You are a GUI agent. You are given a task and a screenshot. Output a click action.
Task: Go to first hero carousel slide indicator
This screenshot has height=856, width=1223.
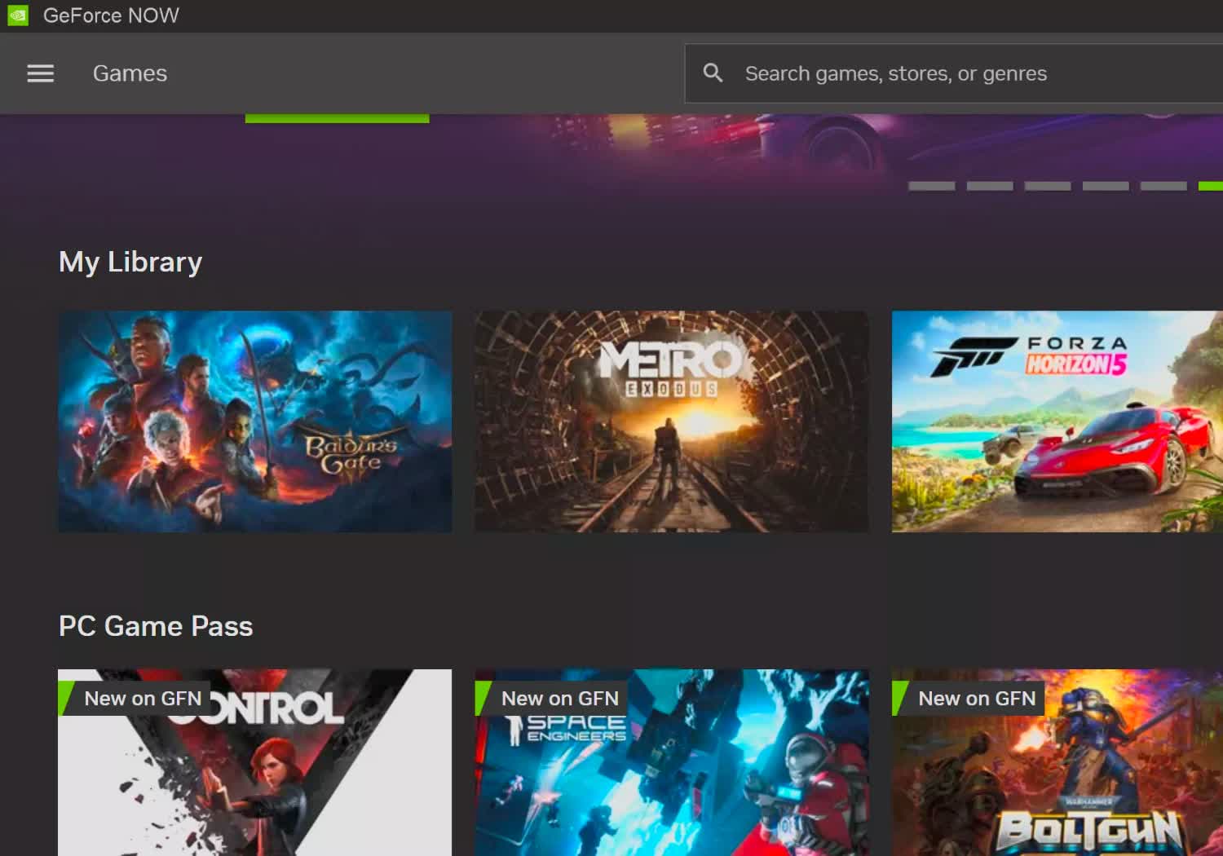coord(932,186)
